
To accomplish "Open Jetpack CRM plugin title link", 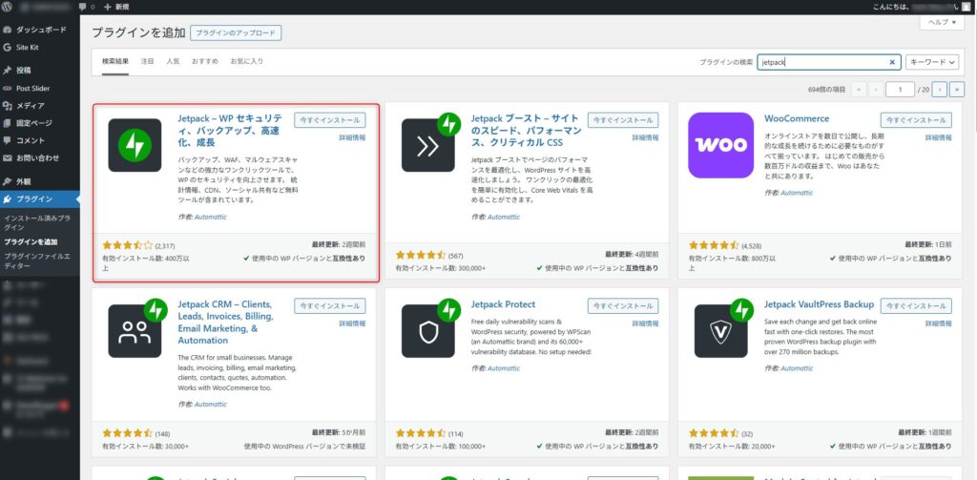I will point(225,323).
